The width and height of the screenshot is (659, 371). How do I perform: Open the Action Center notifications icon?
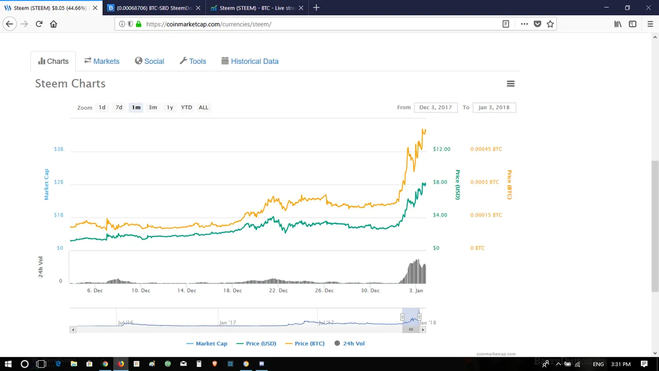pos(644,364)
